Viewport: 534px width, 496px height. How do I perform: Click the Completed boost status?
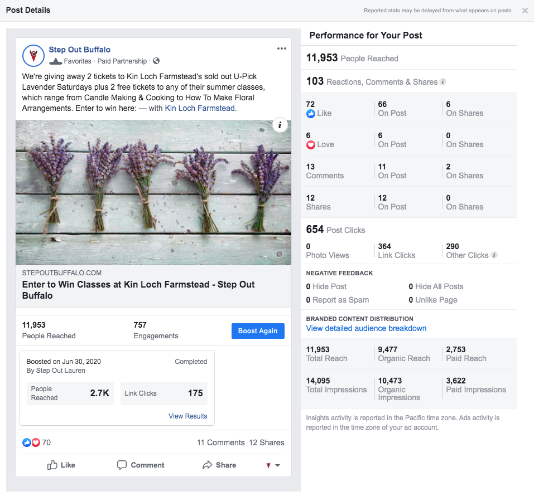point(191,361)
